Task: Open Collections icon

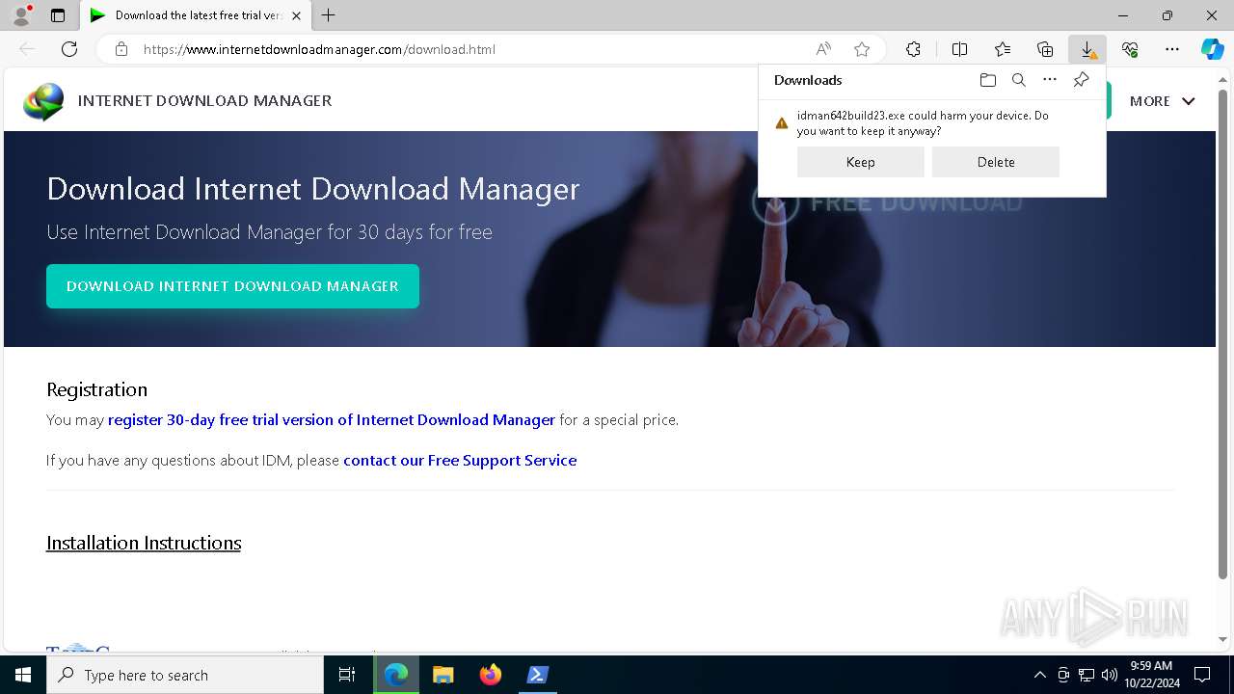Action: pyautogui.click(x=1045, y=49)
